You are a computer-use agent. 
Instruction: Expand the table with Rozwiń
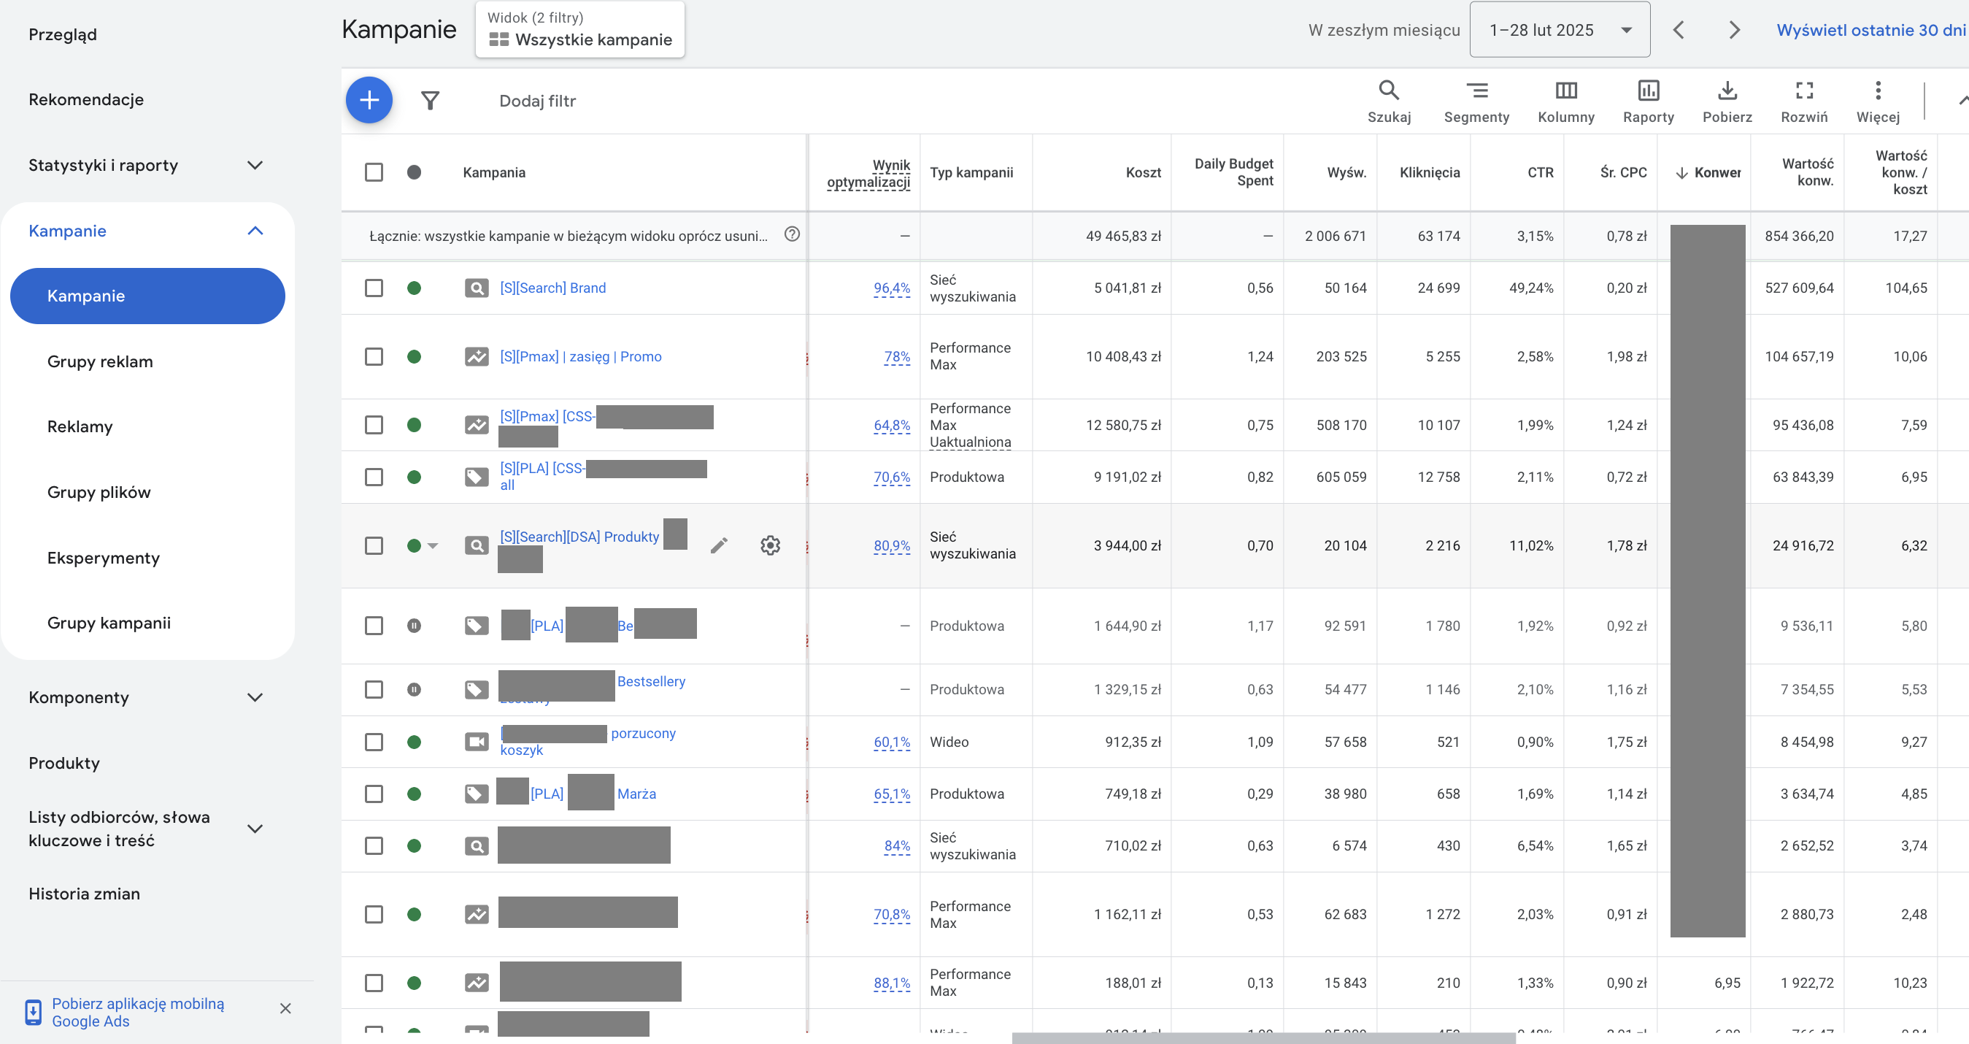click(x=1804, y=101)
